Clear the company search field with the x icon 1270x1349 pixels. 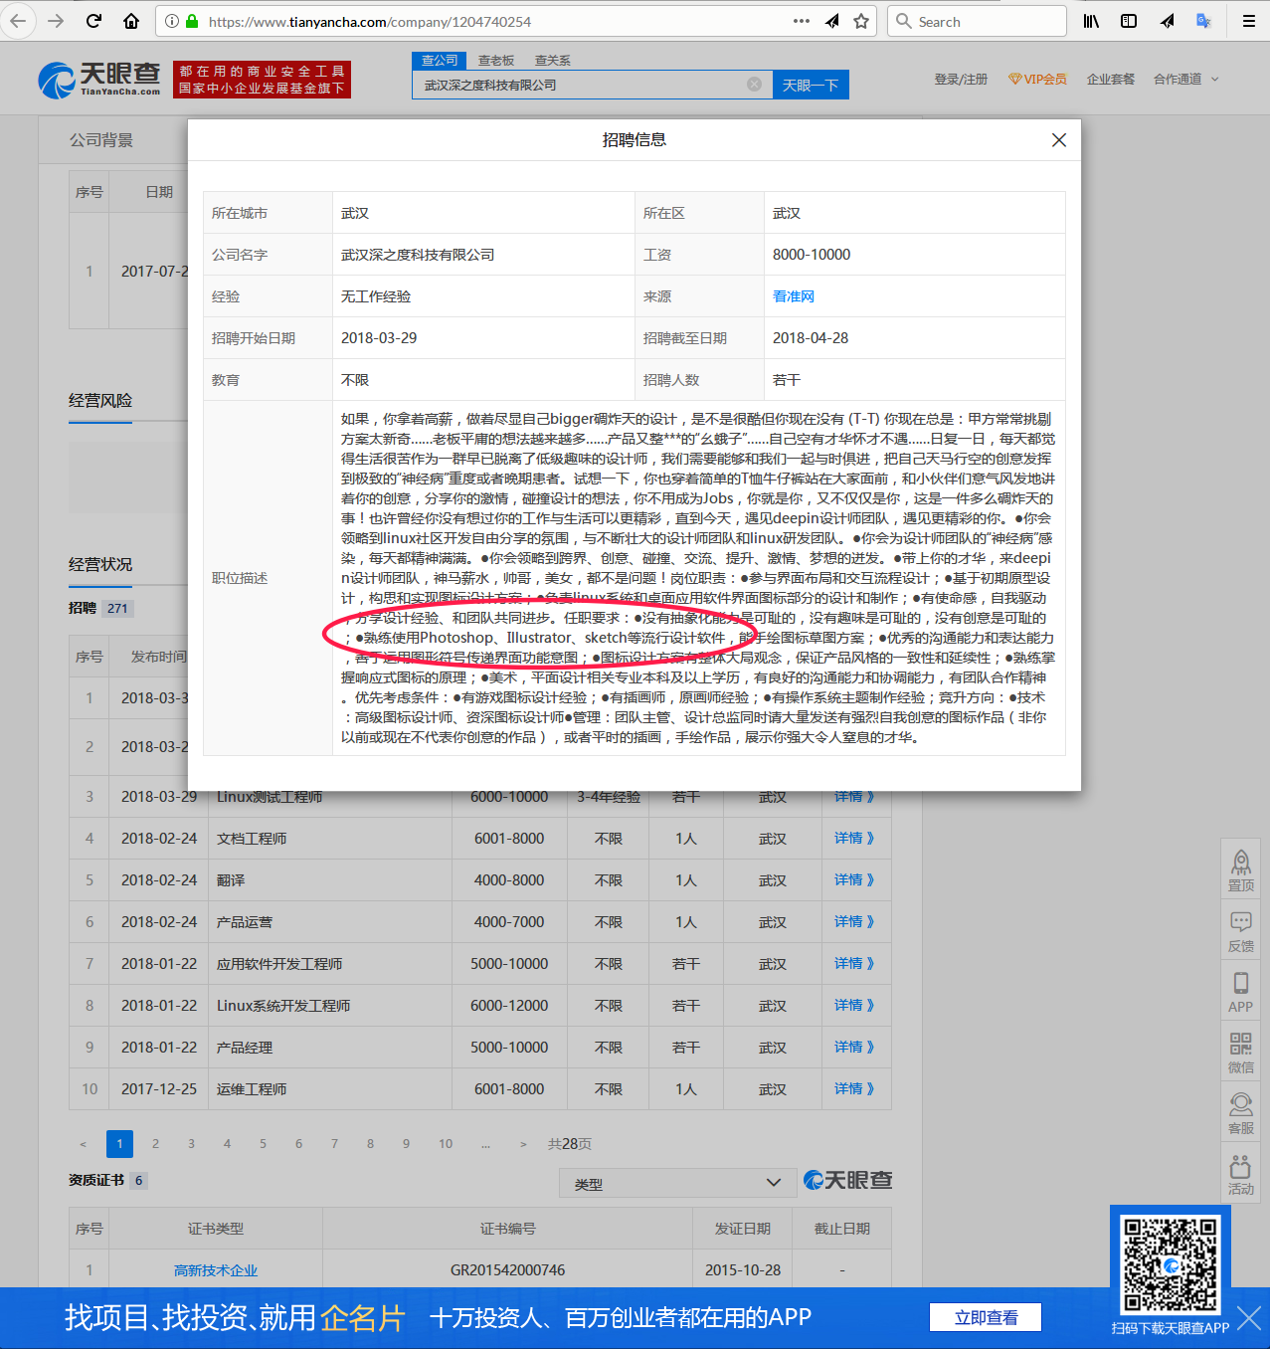pos(754,85)
